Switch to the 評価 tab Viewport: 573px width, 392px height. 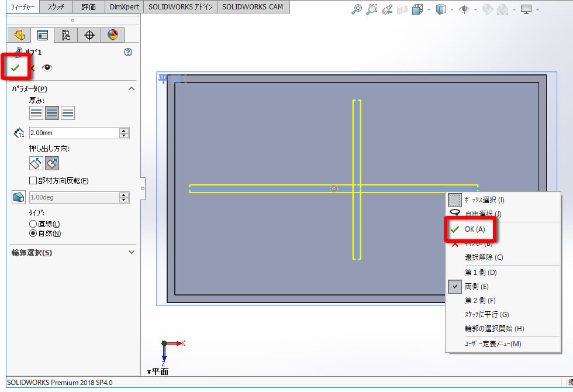88,6
